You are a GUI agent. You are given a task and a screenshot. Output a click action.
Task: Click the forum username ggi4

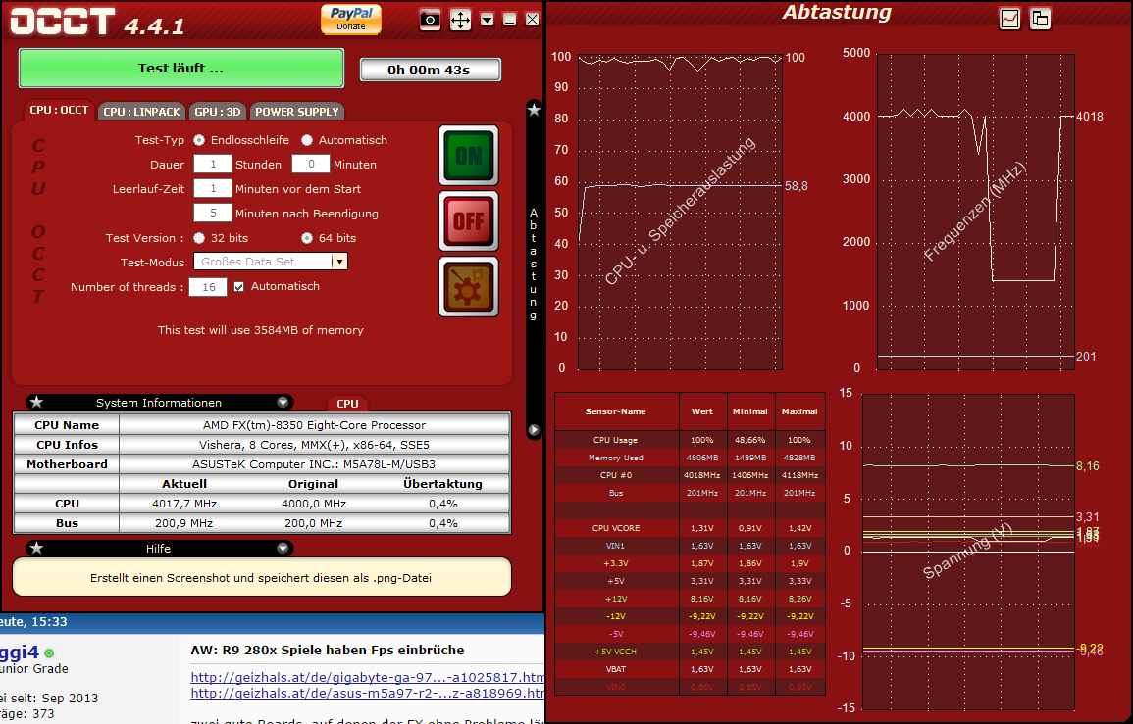coord(20,652)
